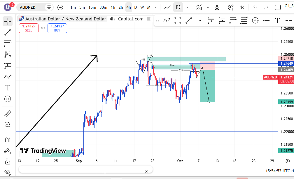
Task: Click the 15:54:52 UTC+1 timezone label
Action: tap(279, 171)
